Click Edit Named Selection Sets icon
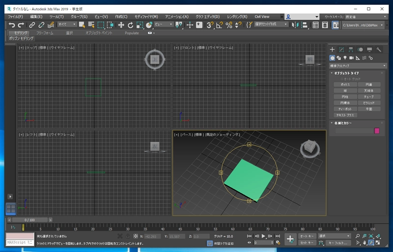The image size is (393, 252). [x=249, y=25]
